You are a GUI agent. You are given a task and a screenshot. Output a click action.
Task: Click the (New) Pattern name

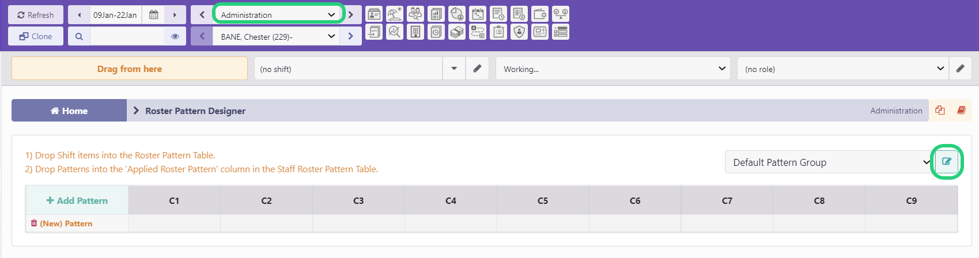(66, 223)
